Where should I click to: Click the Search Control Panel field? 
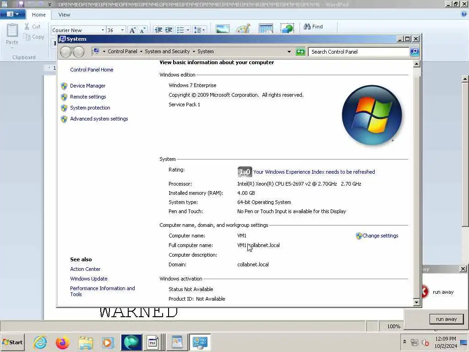(358, 52)
